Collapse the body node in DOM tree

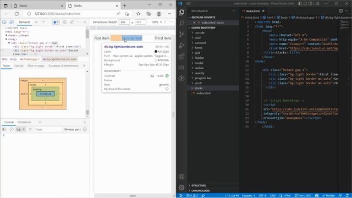click(x=6, y=39)
